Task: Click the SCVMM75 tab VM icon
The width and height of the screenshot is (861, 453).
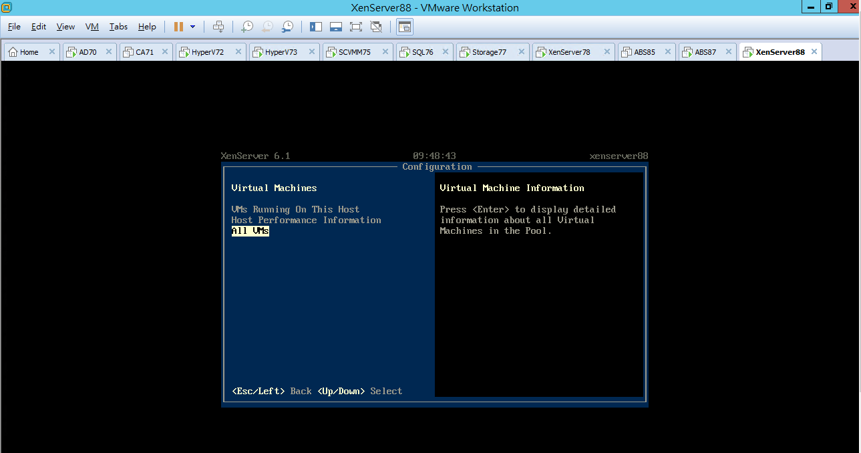Action: 331,52
